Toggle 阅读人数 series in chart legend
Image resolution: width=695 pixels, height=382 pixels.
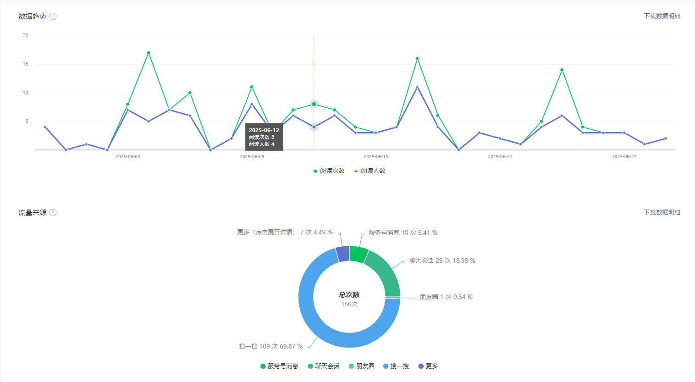point(369,171)
